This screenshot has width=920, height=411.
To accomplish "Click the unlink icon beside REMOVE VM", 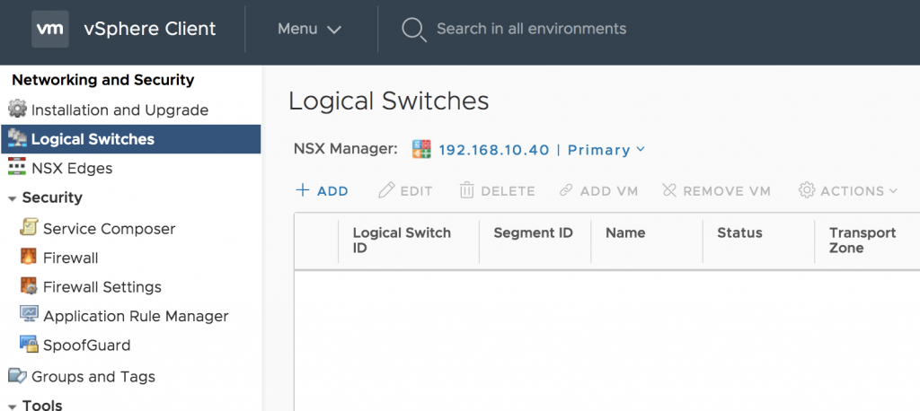I will pos(669,190).
